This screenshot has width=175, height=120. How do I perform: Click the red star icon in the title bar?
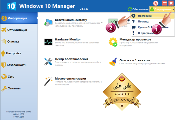pos(156,3)
